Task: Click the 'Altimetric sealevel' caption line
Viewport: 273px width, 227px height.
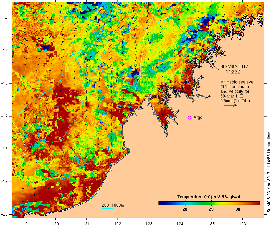Action: click(x=237, y=82)
